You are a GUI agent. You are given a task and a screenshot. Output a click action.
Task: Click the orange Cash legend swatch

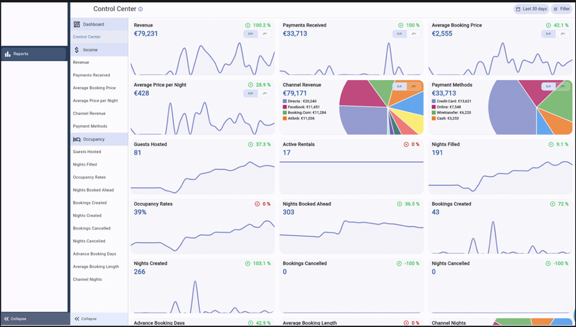(434, 119)
